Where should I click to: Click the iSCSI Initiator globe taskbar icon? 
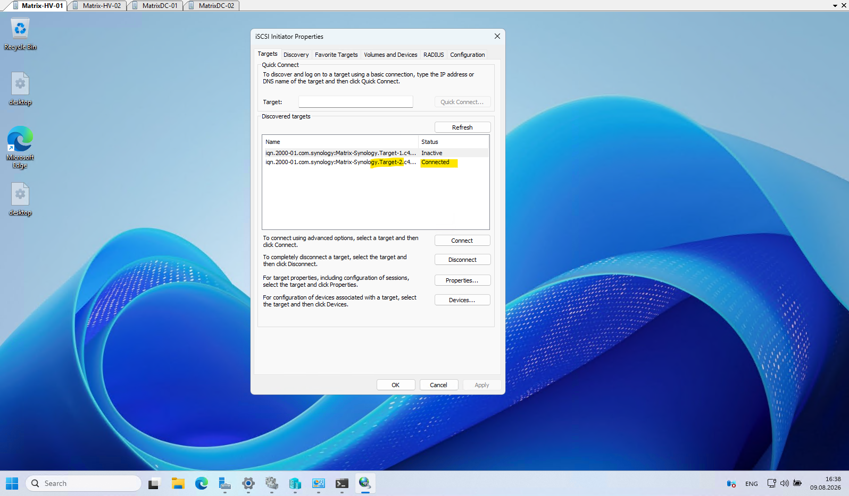(365, 483)
